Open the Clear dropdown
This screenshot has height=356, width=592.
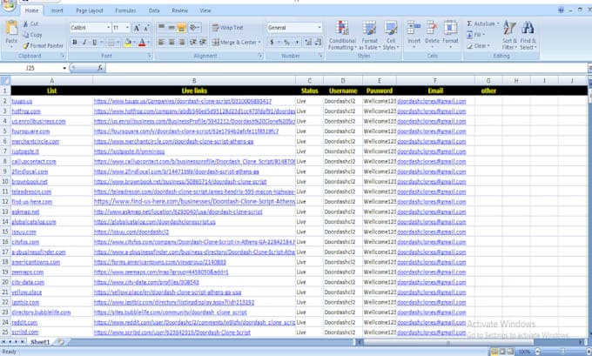pyautogui.click(x=478, y=45)
